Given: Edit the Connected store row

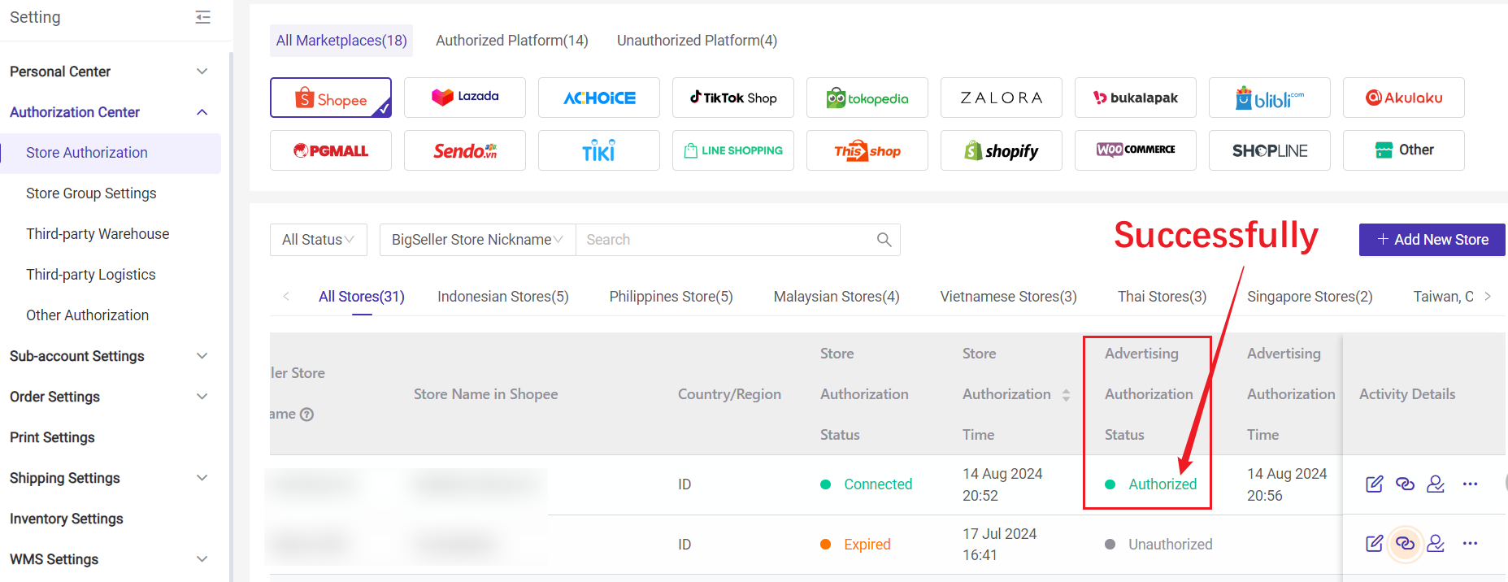Looking at the screenshot, I should coord(1374,484).
